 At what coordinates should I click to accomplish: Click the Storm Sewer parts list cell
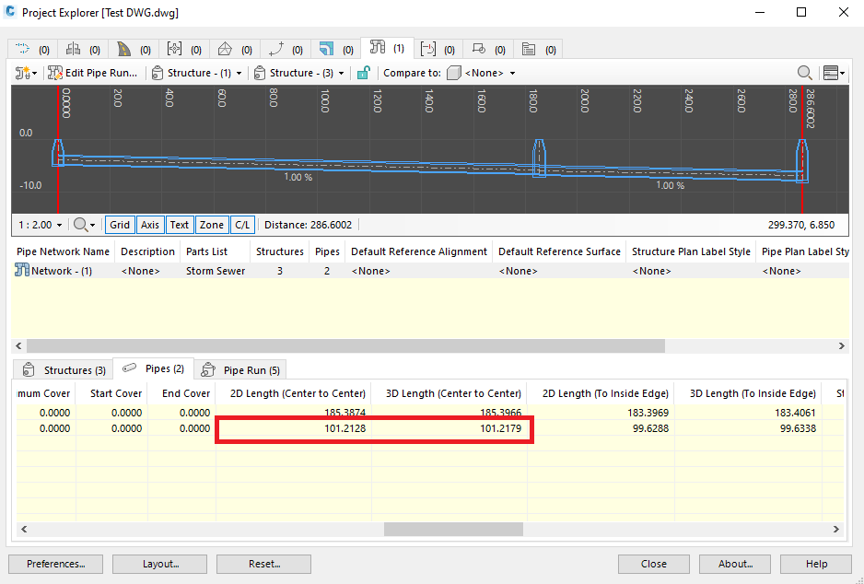(216, 271)
